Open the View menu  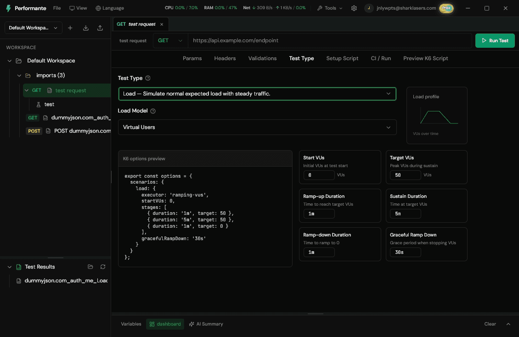click(78, 8)
